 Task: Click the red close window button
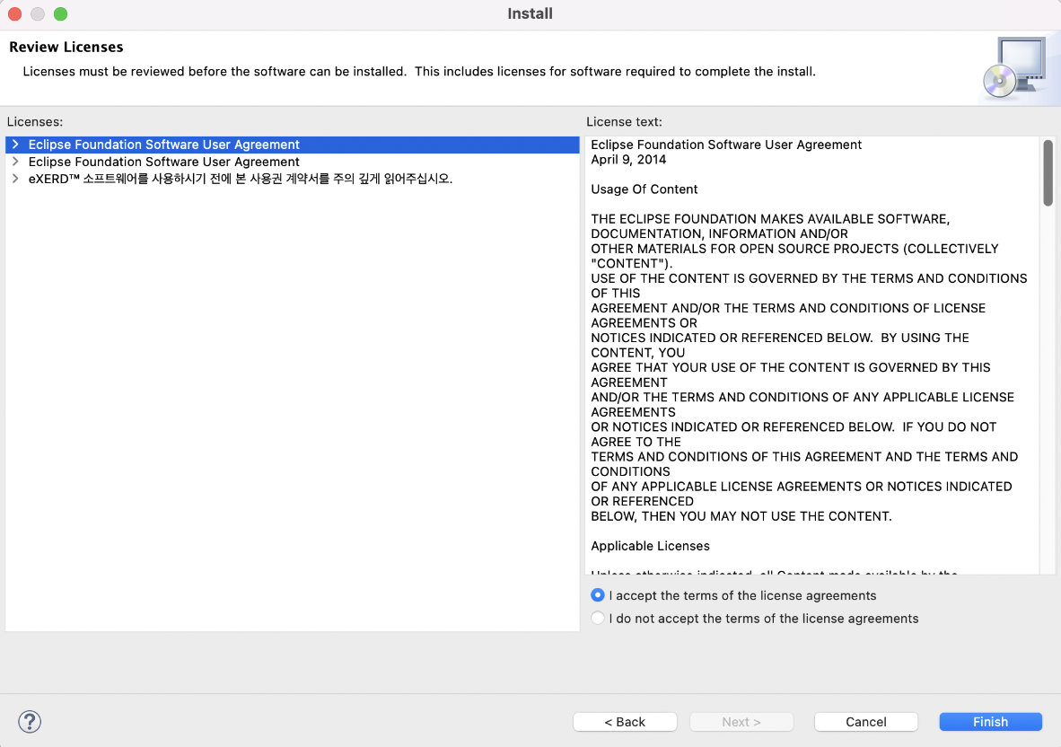(15, 13)
